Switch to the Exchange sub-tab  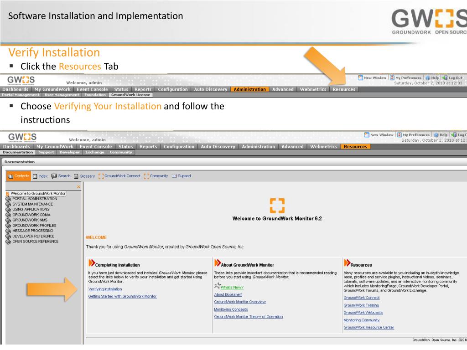click(95, 152)
